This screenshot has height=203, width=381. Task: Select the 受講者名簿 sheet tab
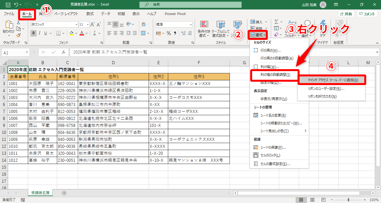coord(40,193)
